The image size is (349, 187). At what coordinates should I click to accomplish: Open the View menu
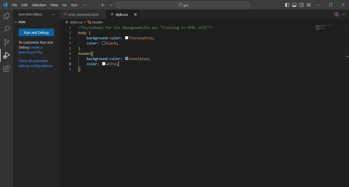[x=54, y=5]
